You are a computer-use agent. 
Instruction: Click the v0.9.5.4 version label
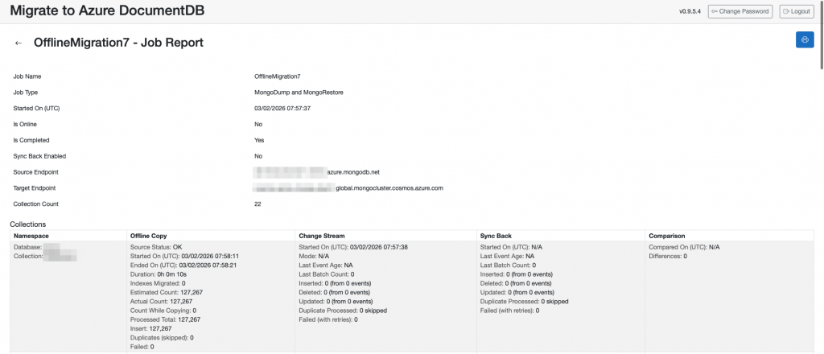tap(690, 11)
